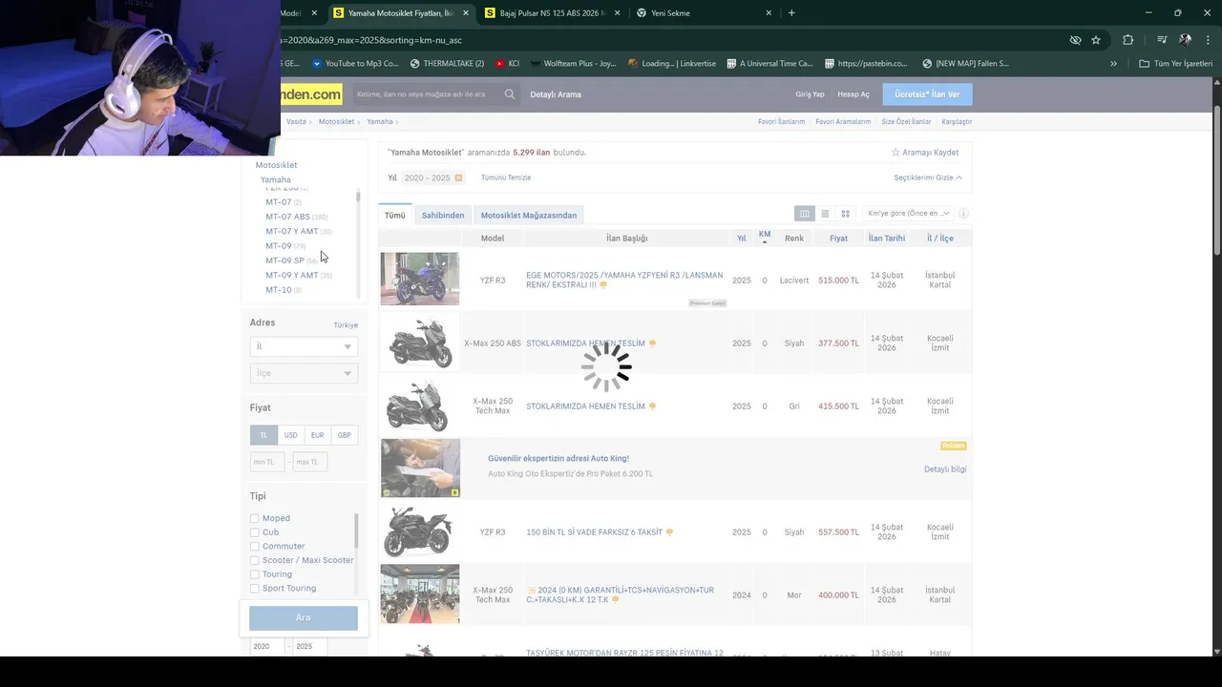Check the Touring type checkbox
Image resolution: width=1222 pixels, height=687 pixels.
point(255,574)
